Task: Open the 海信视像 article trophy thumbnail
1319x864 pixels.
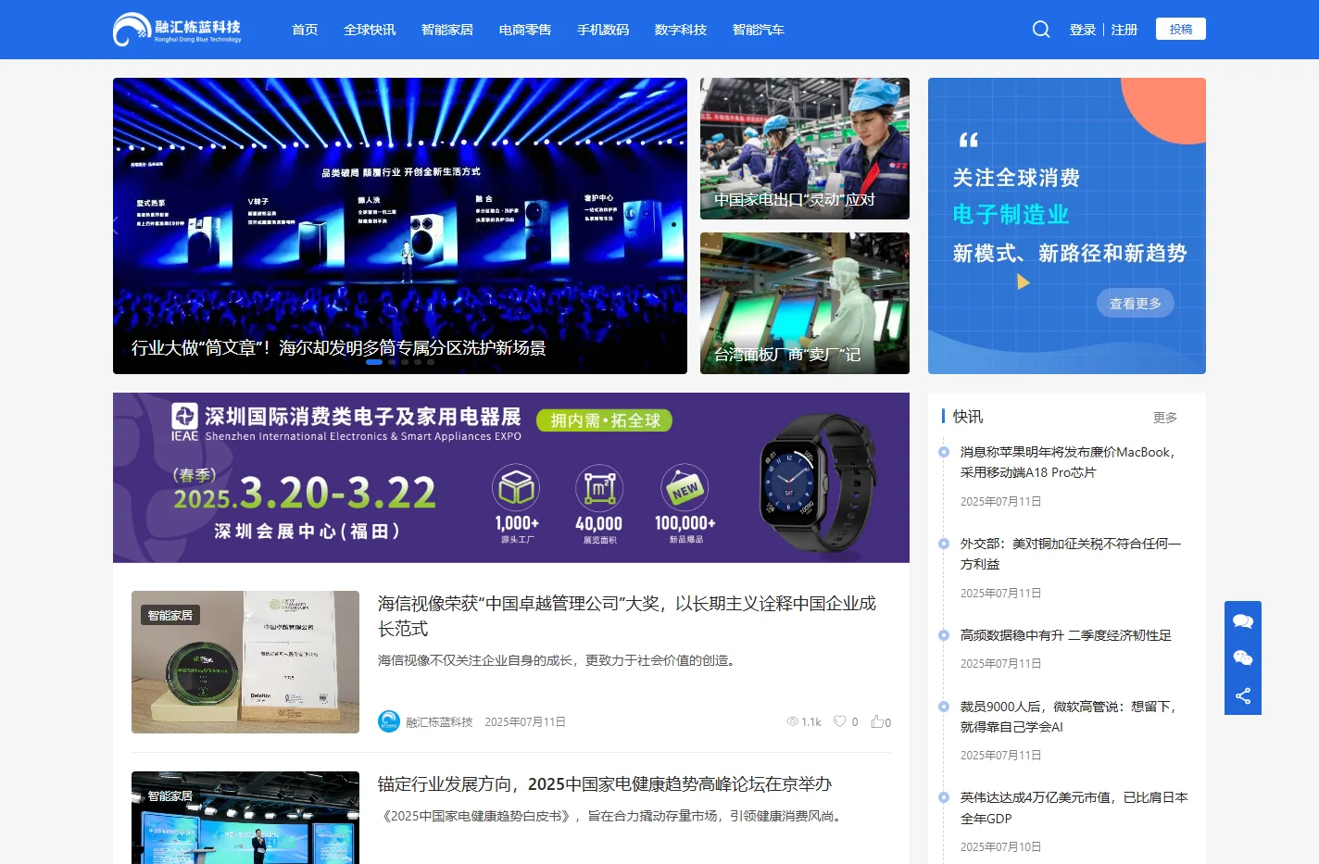Action: coord(245,662)
